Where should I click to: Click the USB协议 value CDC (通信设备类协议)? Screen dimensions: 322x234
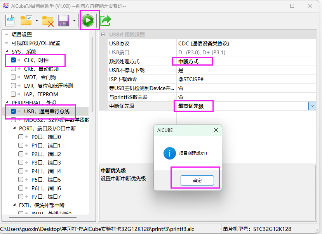pos(204,43)
